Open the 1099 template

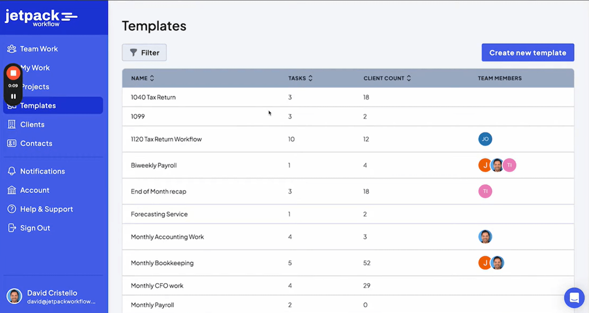click(138, 117)
